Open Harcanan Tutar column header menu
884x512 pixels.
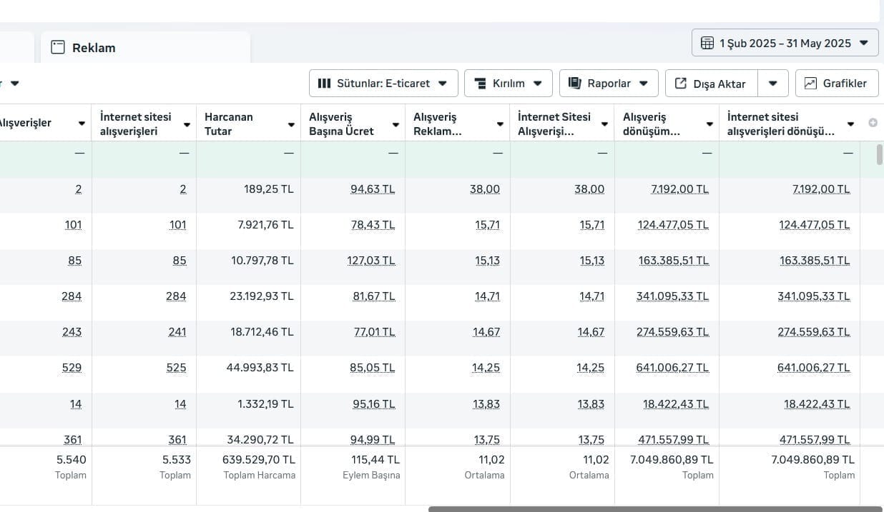pyautogui.click(x=291, y=124)
